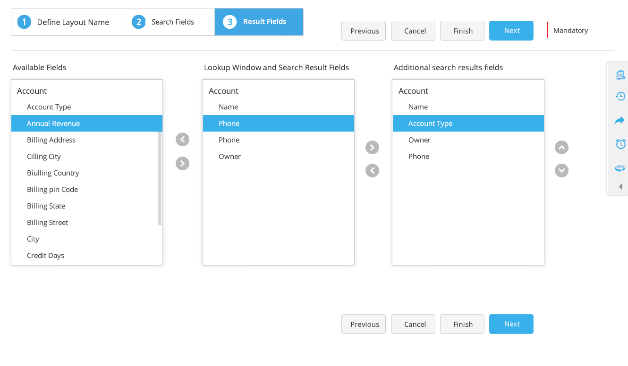Click the bottom Cancel button
This screenshot has width=628, height=366.
[413, 324]
